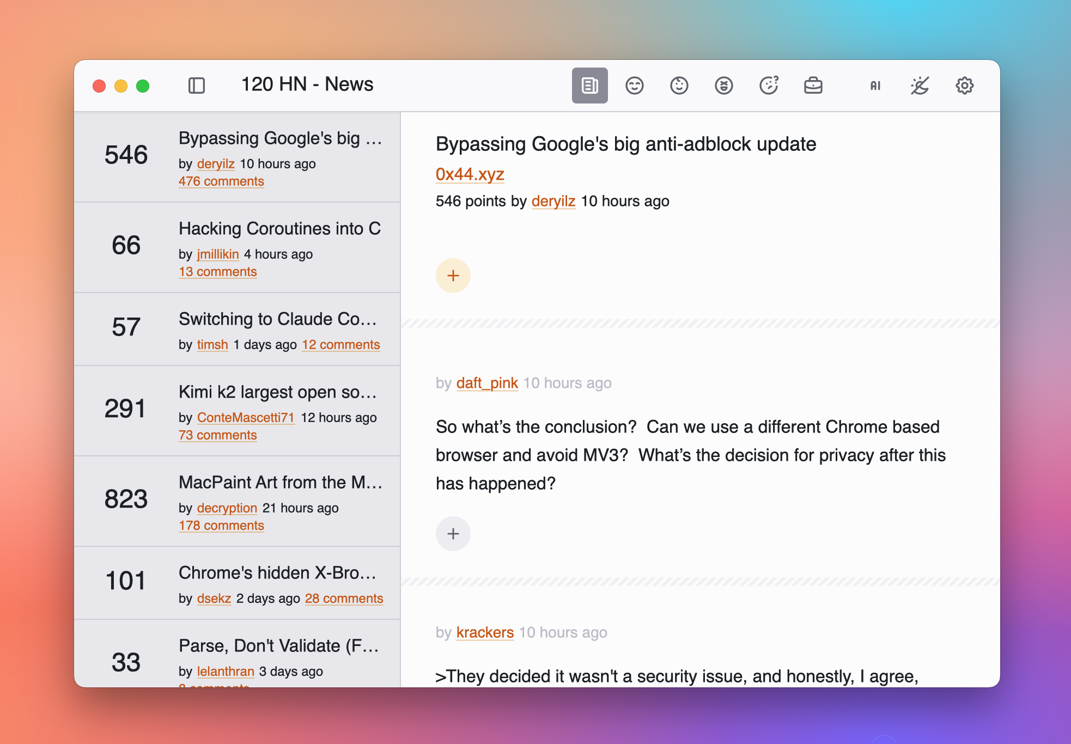Open the settings gear

[x=965, y=86]
